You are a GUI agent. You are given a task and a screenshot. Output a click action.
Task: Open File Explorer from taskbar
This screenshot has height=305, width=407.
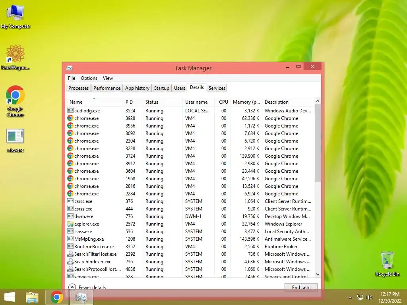pos(32,297)
